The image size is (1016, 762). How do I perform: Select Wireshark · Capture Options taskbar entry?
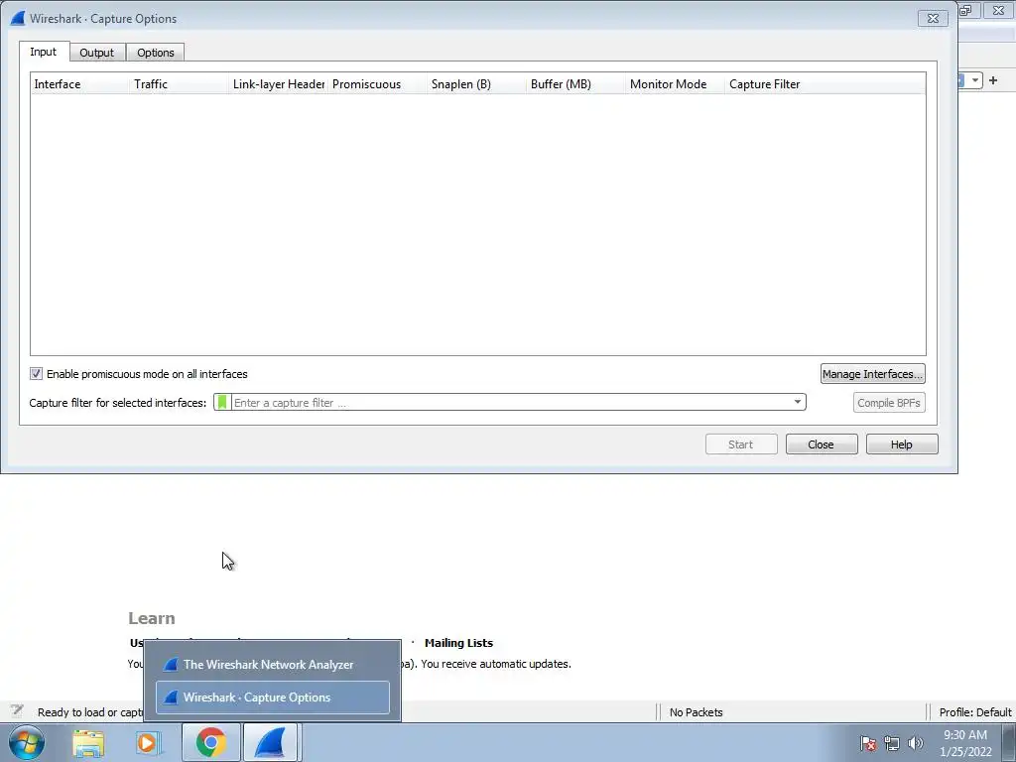pyautogui.click(x=272, y=698)
